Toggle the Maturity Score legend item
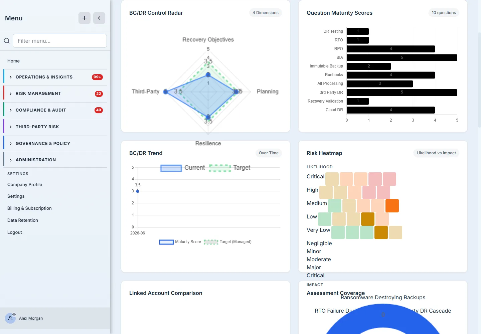The image size is (481, 334). pyautogui.click(x=180, y=242)
